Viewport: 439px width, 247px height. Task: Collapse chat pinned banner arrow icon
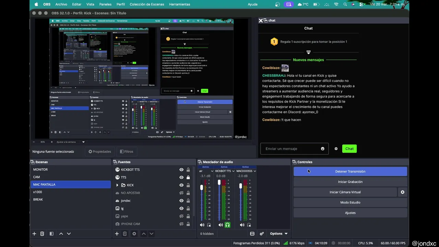[x=309, y=52]
